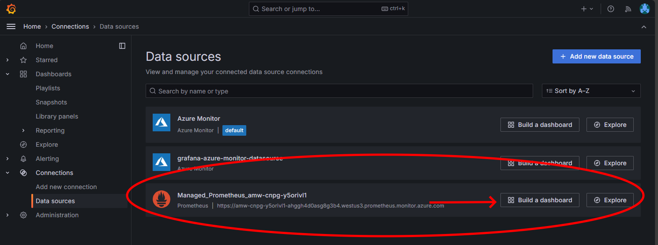Click the Data sources page heading

(183, 57)
